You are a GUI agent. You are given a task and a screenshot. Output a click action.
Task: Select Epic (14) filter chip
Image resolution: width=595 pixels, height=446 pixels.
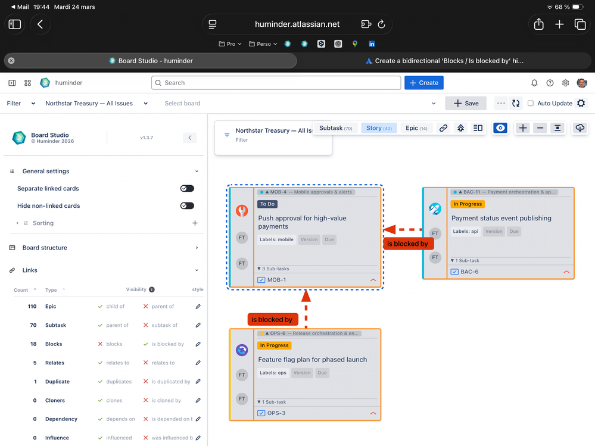416,128
